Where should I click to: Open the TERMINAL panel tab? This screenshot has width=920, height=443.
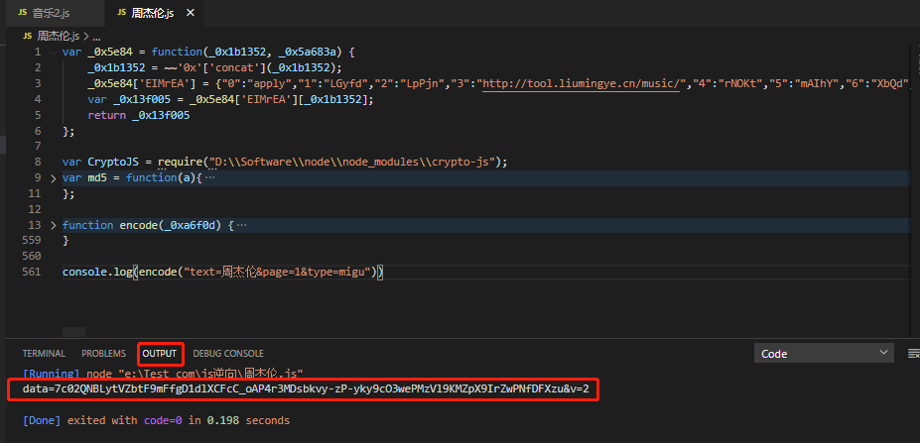[44, 354]
